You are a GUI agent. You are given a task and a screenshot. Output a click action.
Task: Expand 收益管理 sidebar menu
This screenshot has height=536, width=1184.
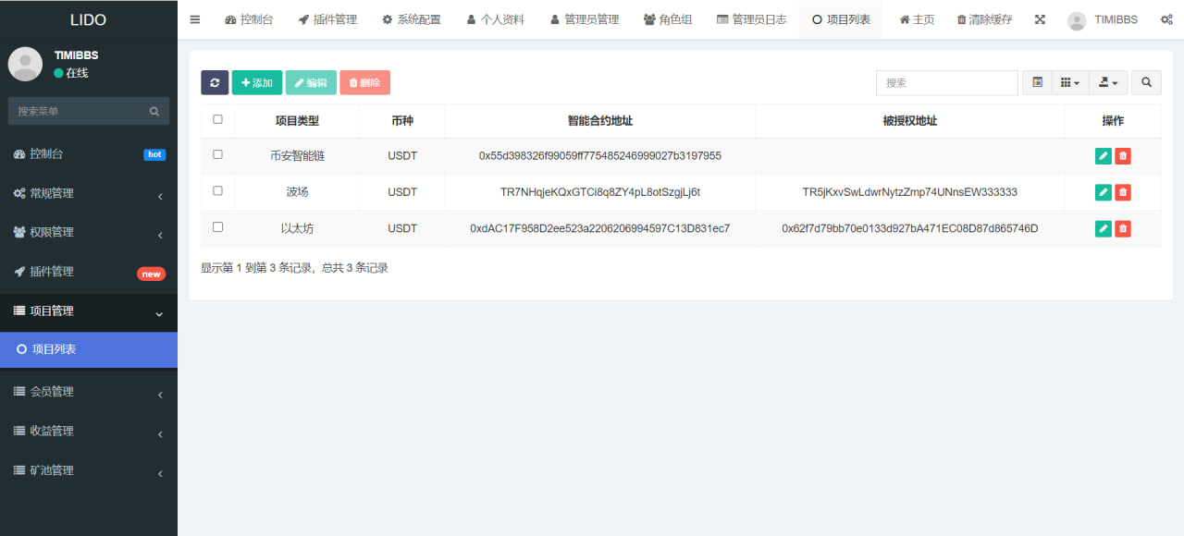[x=89, y=431]
